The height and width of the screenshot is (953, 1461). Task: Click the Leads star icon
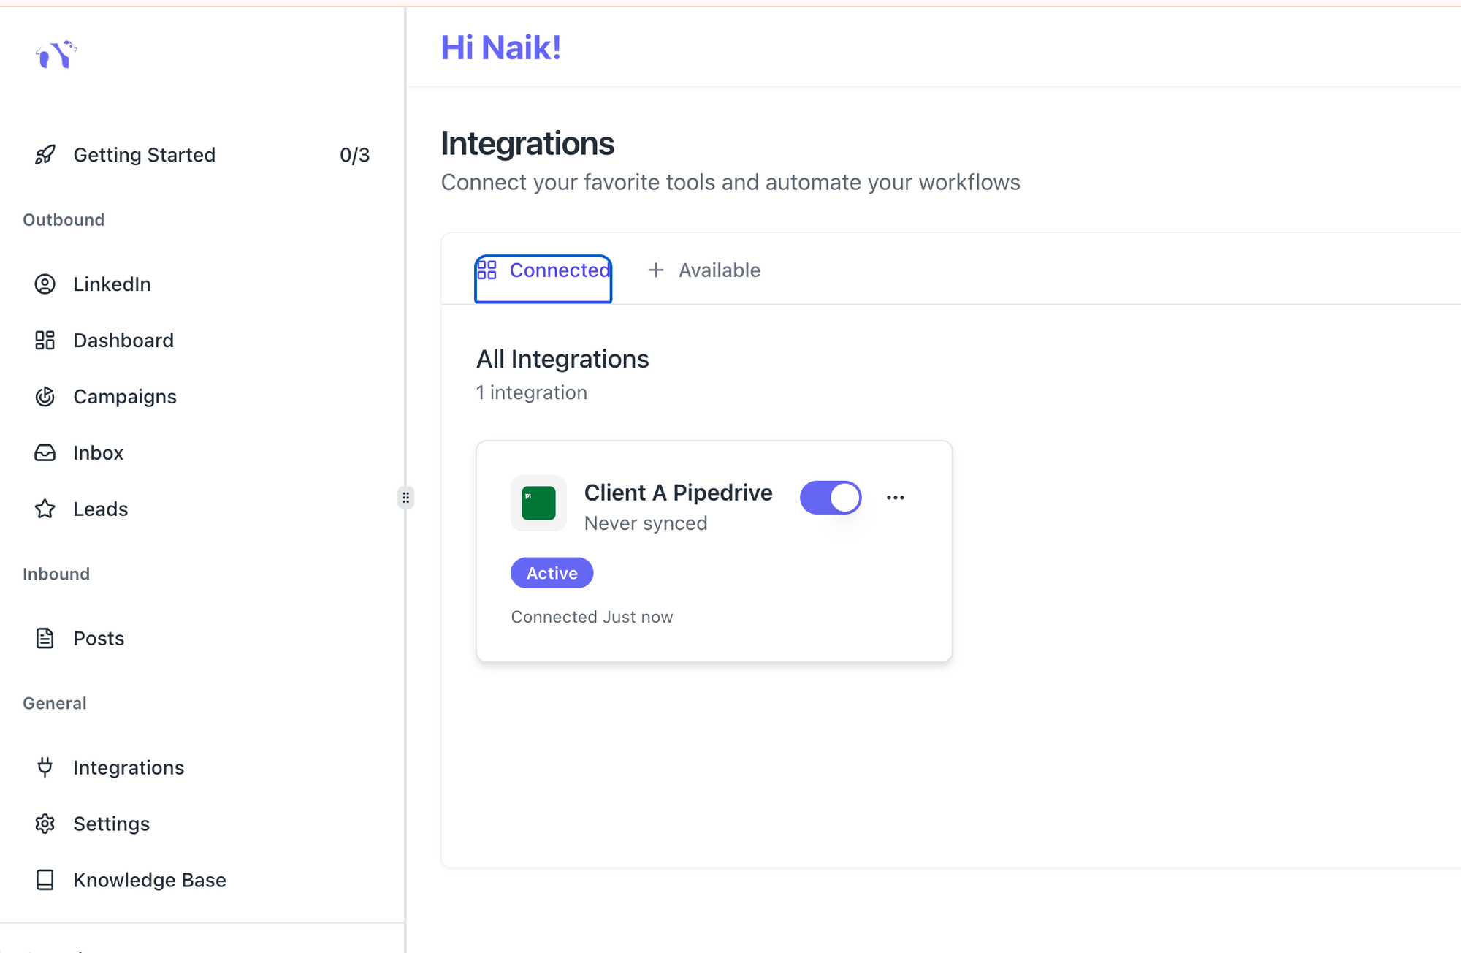click(45, 509)
